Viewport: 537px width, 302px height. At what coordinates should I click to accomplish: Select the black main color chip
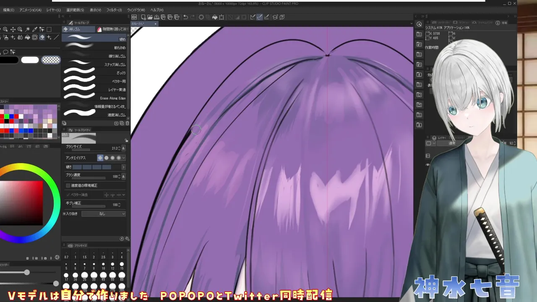tap(8, 60)
